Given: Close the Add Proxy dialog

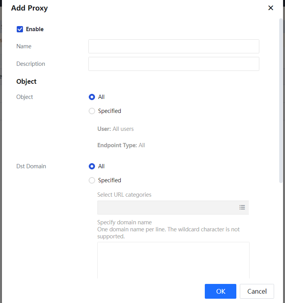Looking at the screenshot, I should (271, 8).
